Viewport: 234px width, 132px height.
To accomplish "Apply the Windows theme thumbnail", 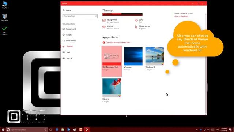I will coord(133,56).
